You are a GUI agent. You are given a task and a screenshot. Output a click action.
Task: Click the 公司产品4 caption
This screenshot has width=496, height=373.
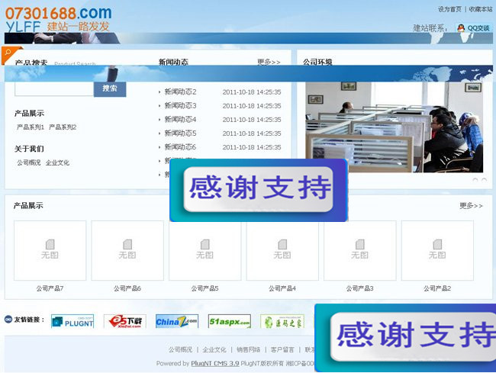click(282, 288)
